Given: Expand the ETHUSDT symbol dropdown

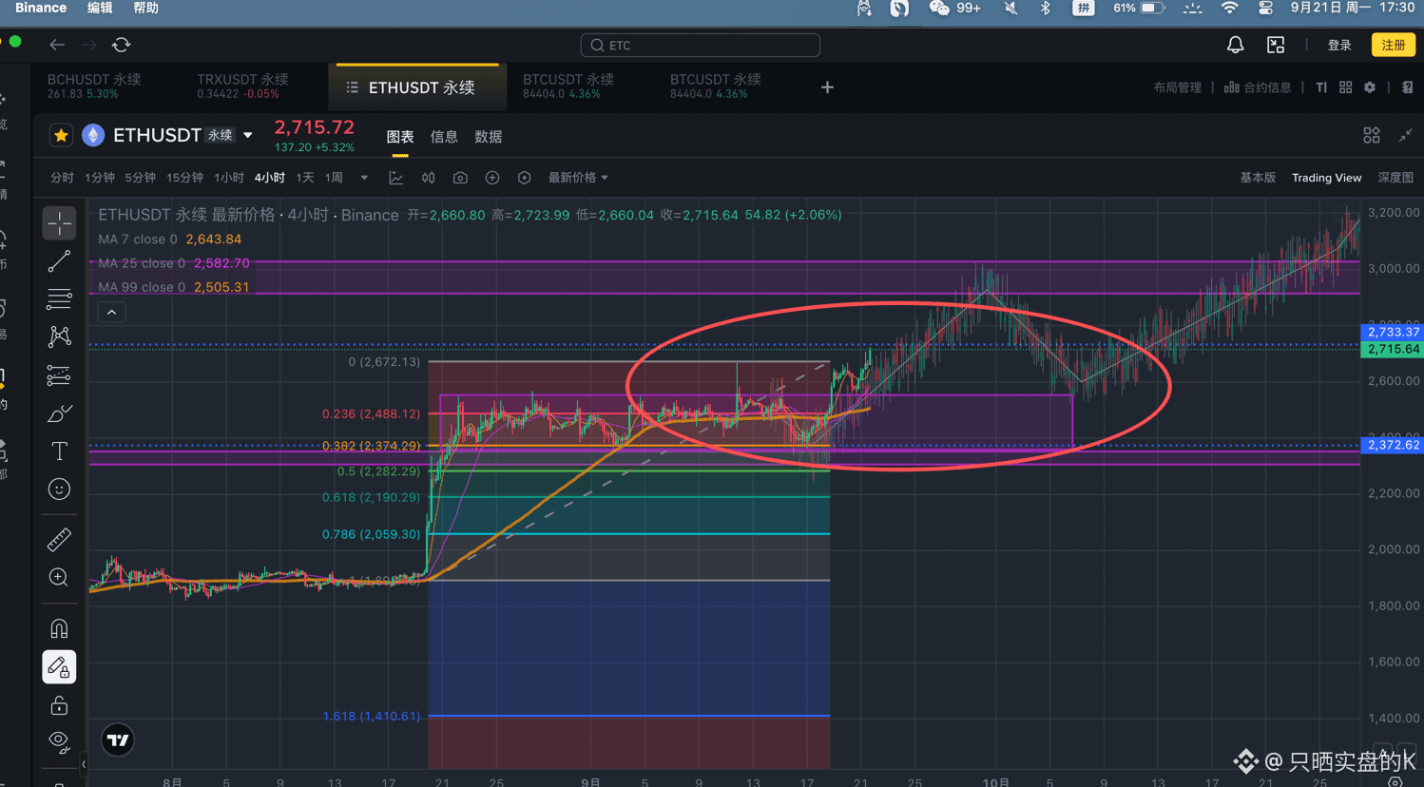Looking at the screenshot, I should pos(248,136).
